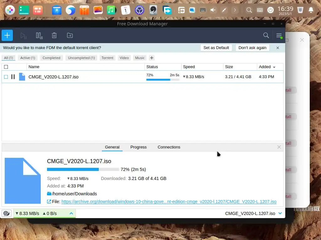Screen dimensions: 321x240
Task: Select the Active (1) filter
Action: tap(28, 58)
